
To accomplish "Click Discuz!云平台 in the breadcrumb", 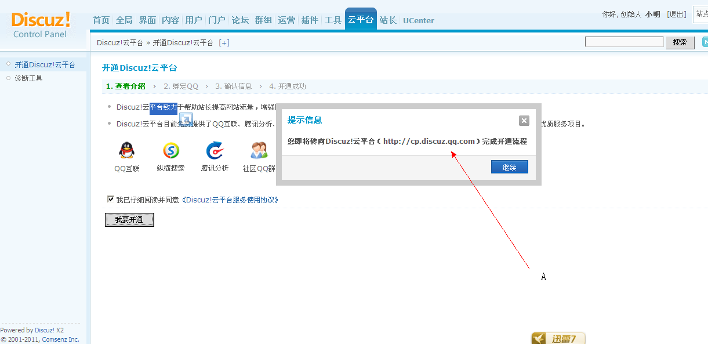I will [120, 43].
